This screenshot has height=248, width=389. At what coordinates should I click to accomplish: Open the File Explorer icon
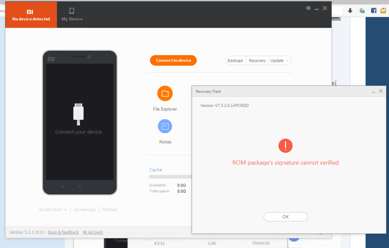coord(165,94)
